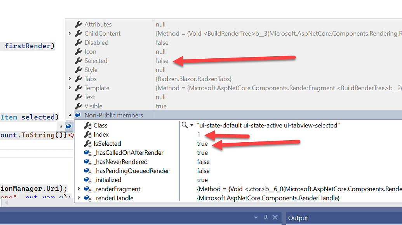Click the wrench icon beside Style
Image resolution: width=402 pixels, height=225 pixels.
(78, 70)
